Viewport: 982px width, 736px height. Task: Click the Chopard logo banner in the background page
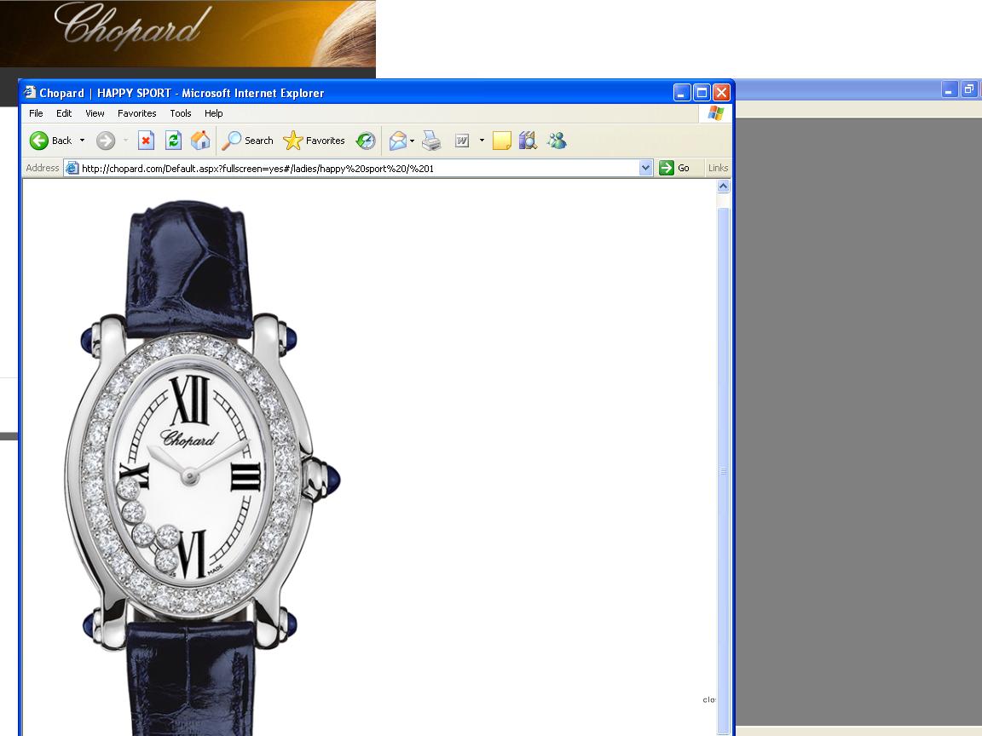(188, 33)
